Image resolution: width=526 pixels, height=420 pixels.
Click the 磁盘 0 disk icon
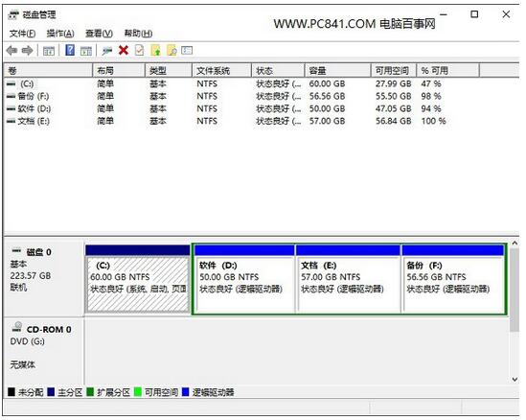(16, 250)
